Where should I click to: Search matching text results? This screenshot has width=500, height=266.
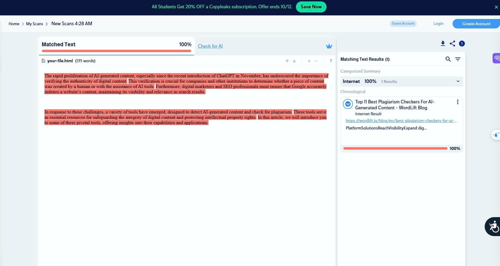(x=448, y=59)
